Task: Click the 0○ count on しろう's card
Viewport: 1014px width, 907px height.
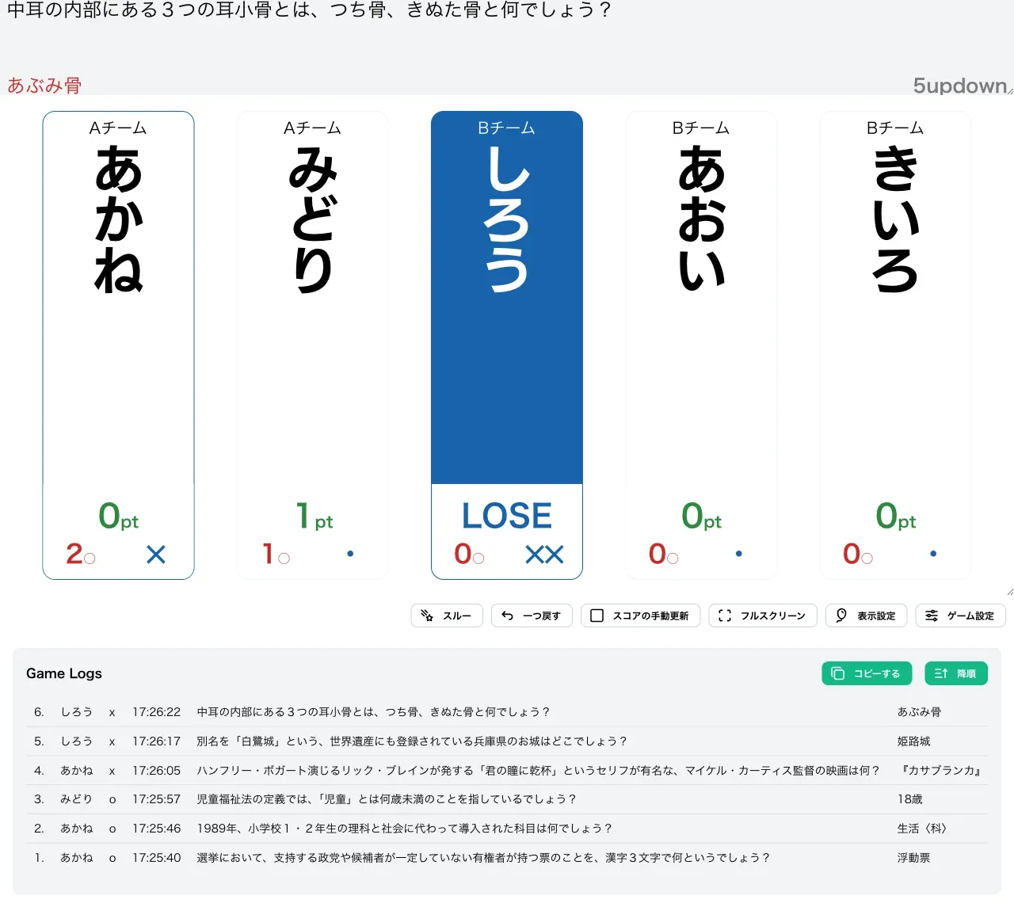Action: pos(469,554)
